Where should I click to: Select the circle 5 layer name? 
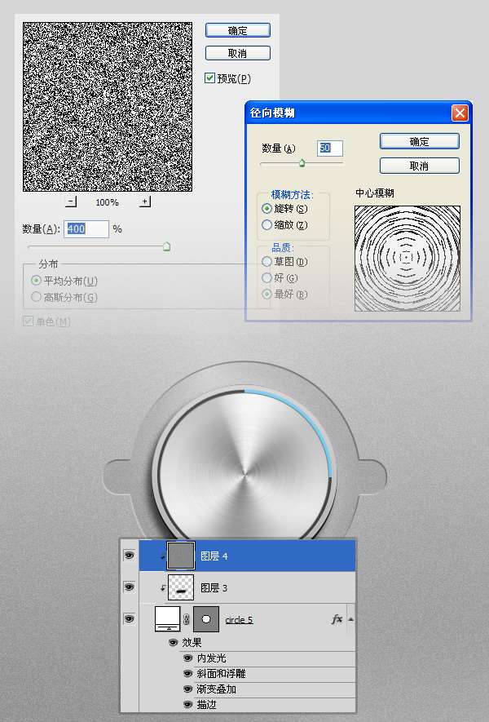pyautogui.click(x=239, y=620)
